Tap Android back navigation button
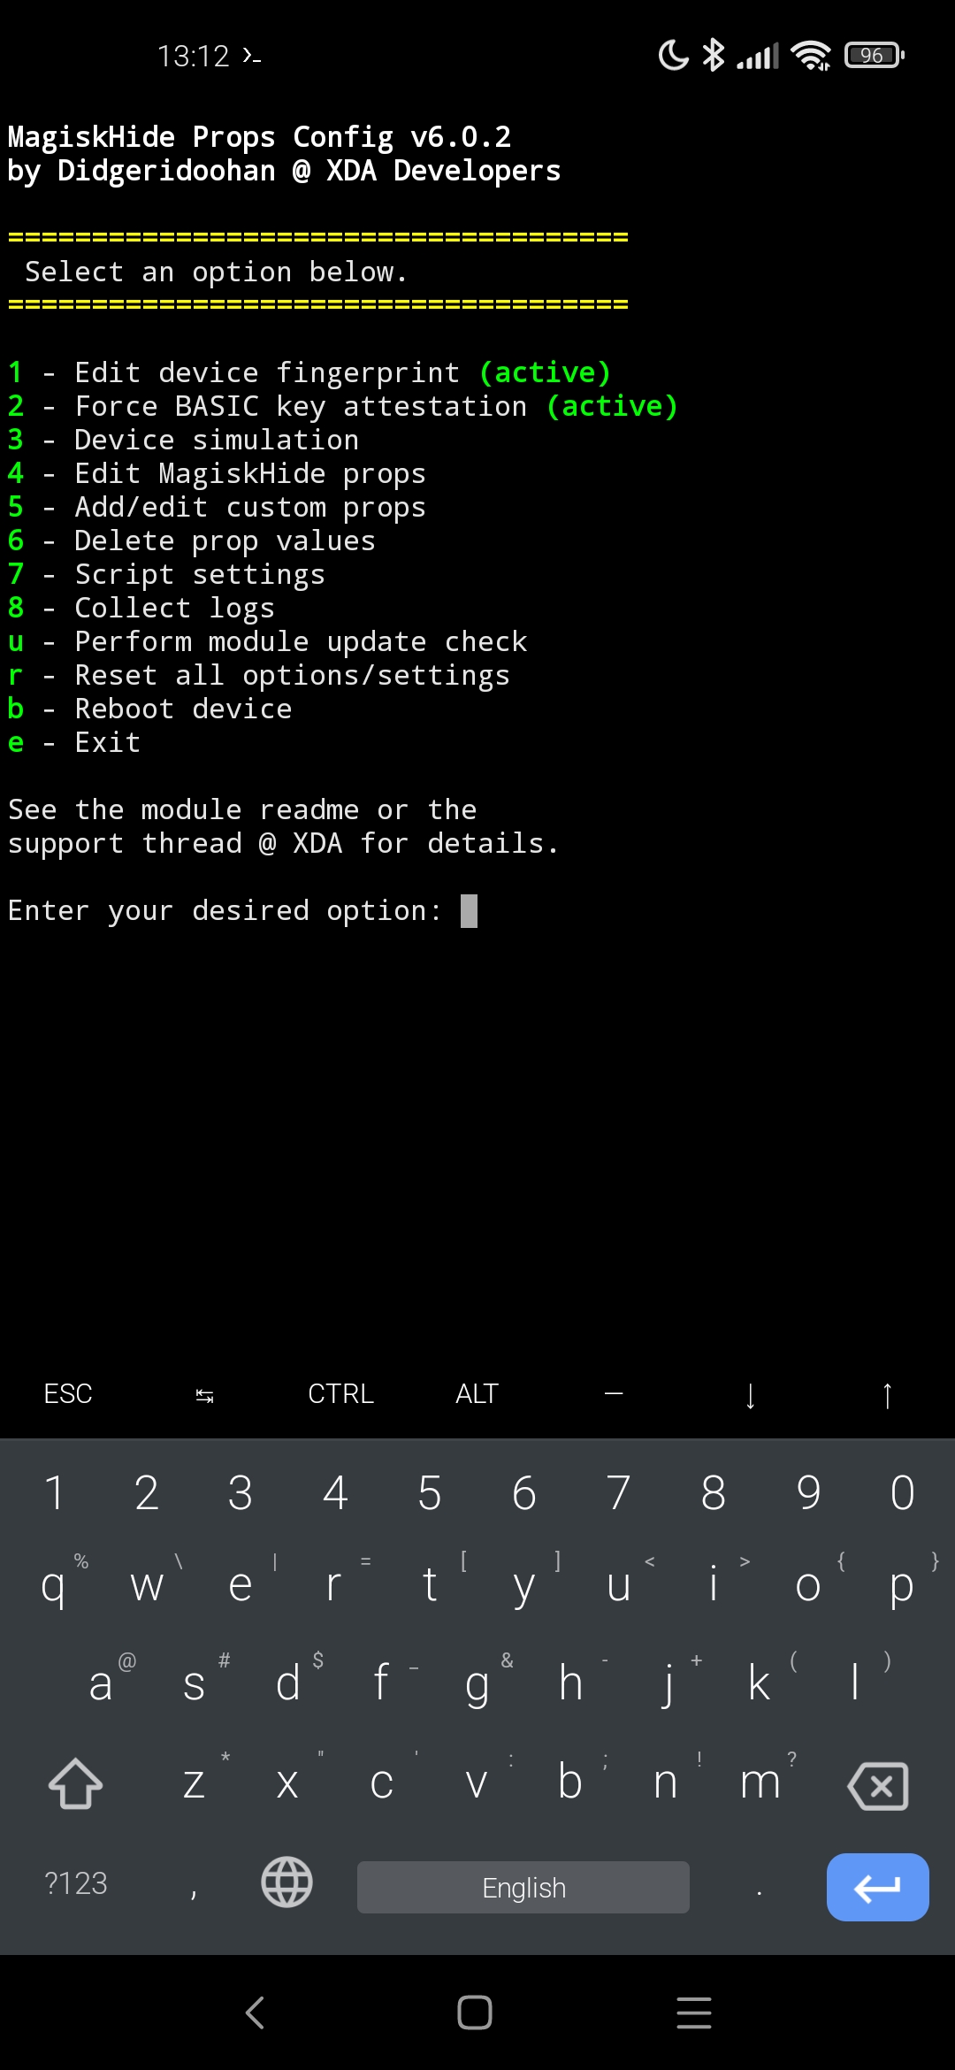The width and height of the screenshot is (955, 2070). (x=256, y=2012)
